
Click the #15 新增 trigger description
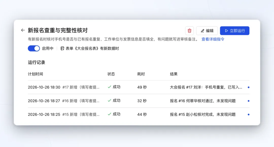click(81, 115)
